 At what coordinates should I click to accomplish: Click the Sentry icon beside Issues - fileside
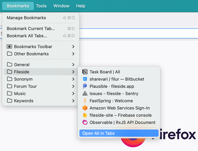85,94
